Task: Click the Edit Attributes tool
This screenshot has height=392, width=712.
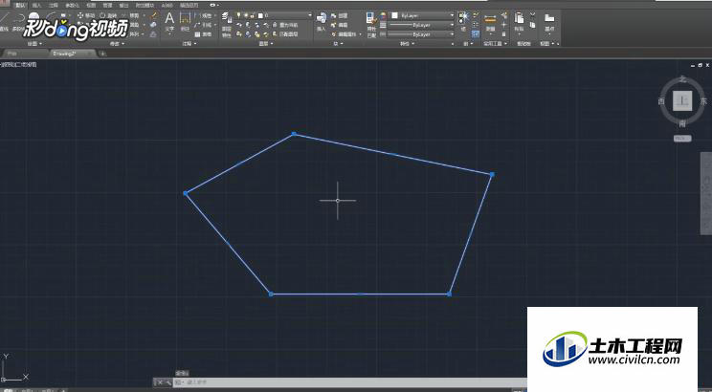Action: [345, 34]
